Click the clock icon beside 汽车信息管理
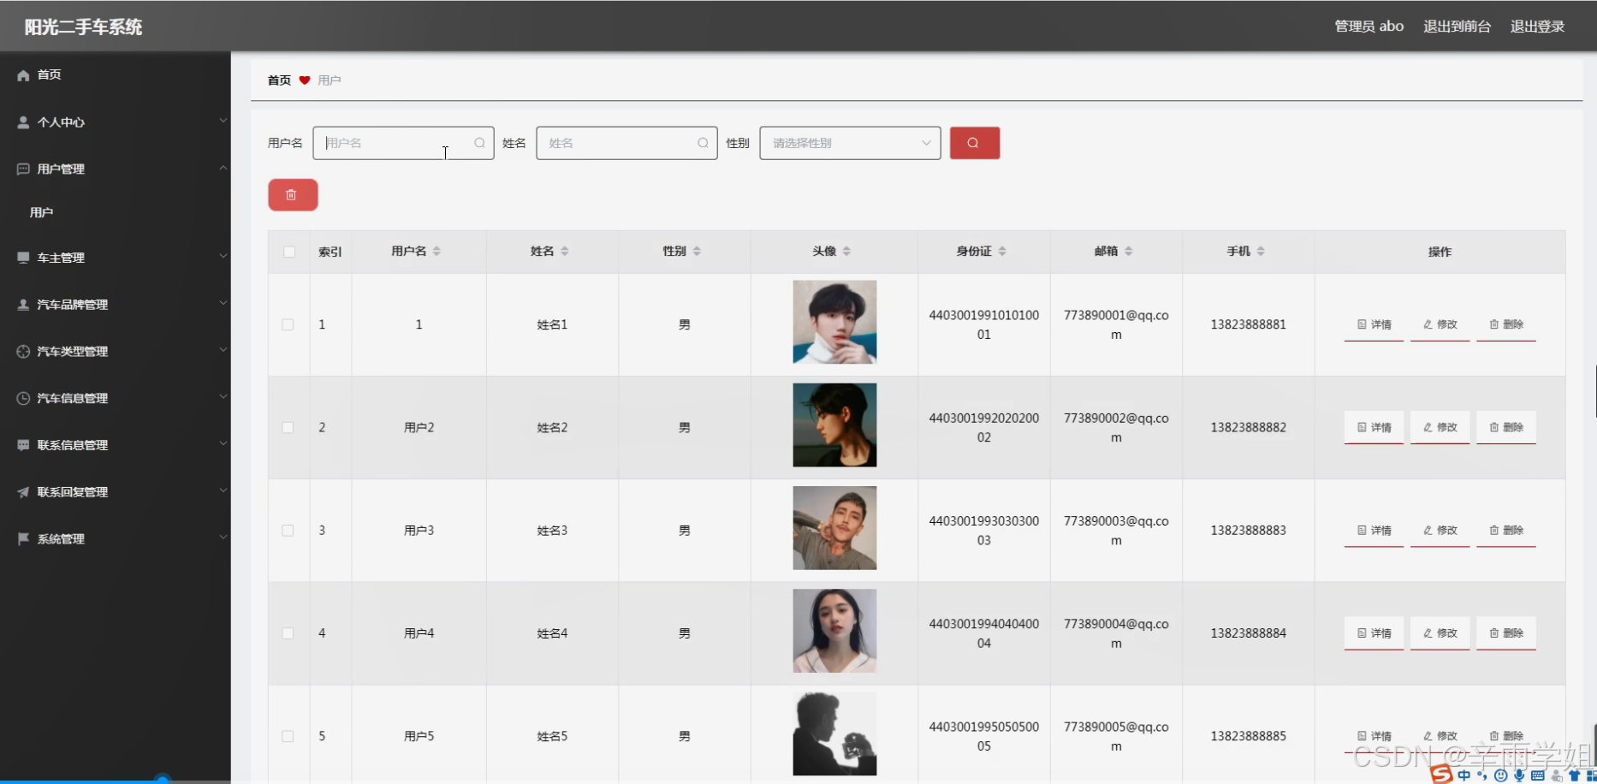Viewport: 1597px width, 784px height. [22, 397]
